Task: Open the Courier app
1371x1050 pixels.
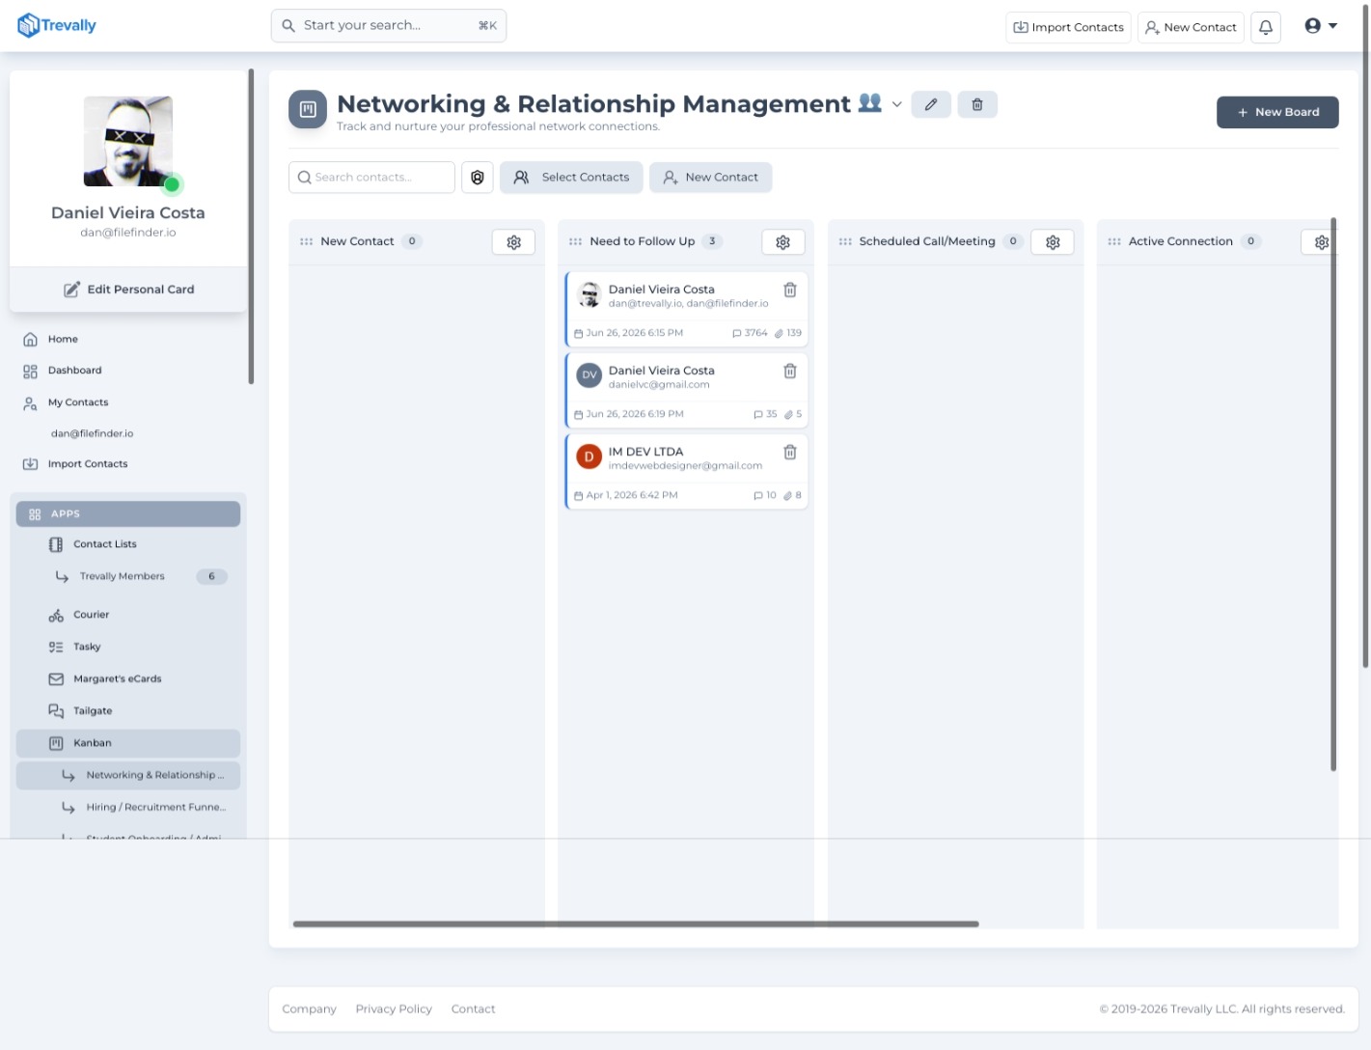Action: (x=91, y=615)
